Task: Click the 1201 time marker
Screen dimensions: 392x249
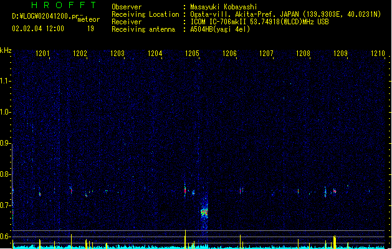Action: coord(42,53)
